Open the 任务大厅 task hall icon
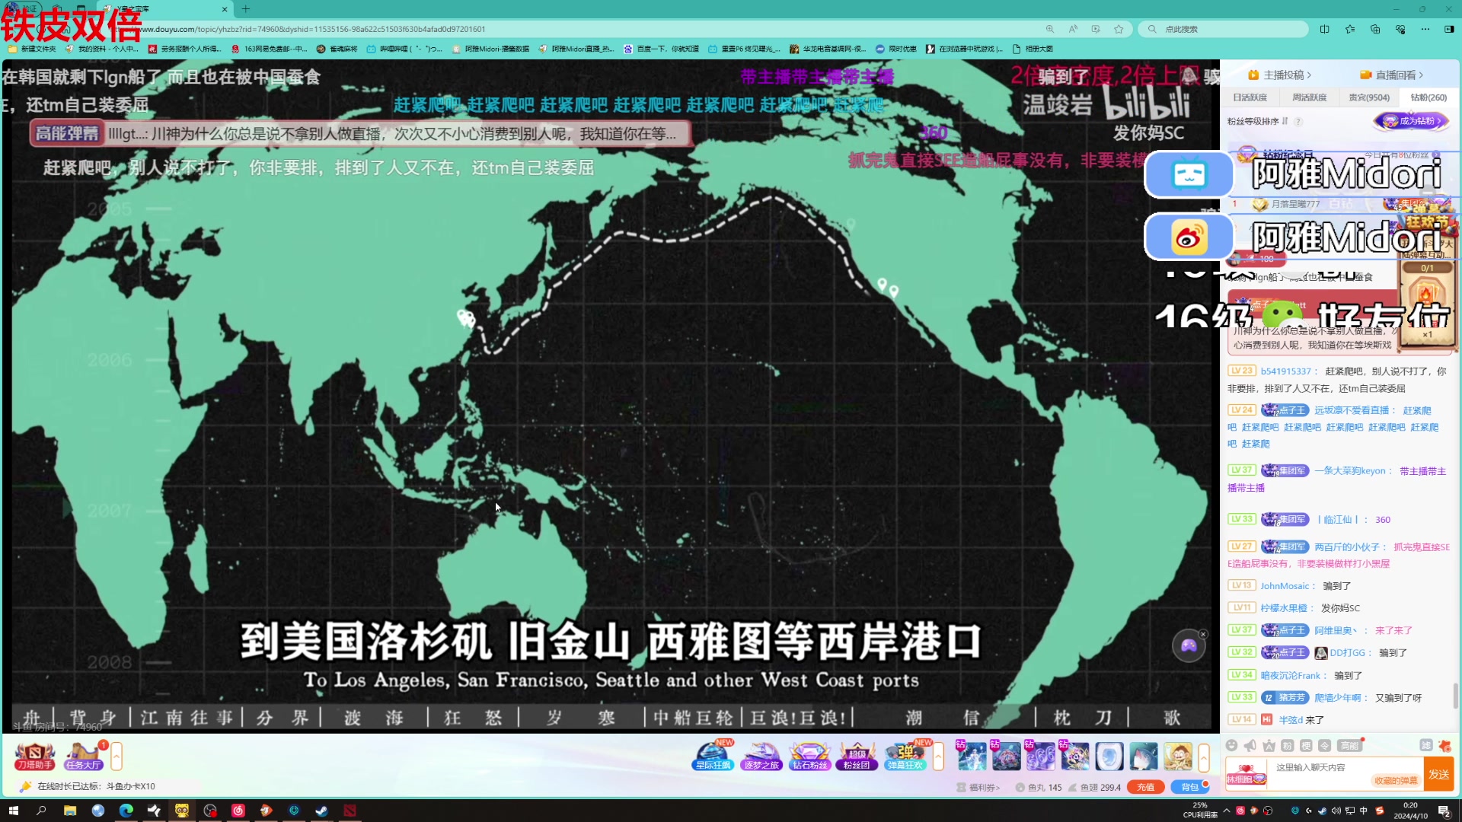This screenshot has height=822, width=1462. tap(83, 757)
